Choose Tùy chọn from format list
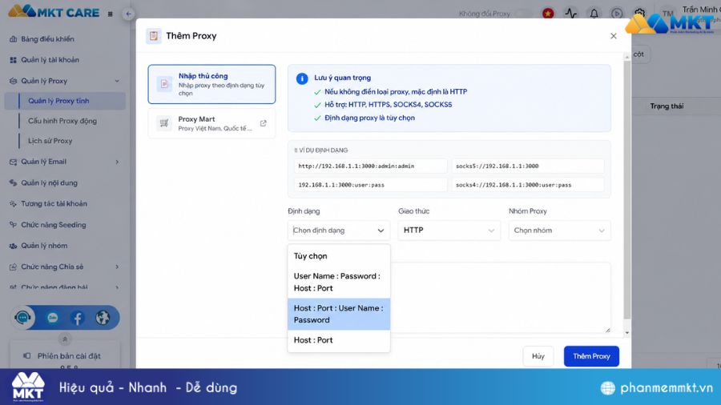The image size is (721, 405). click(339, 256)
